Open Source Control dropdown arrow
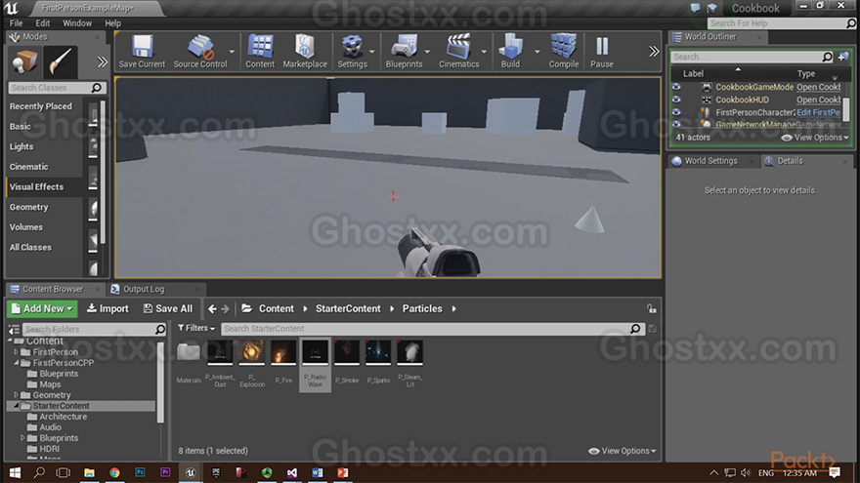 point(232,52)
